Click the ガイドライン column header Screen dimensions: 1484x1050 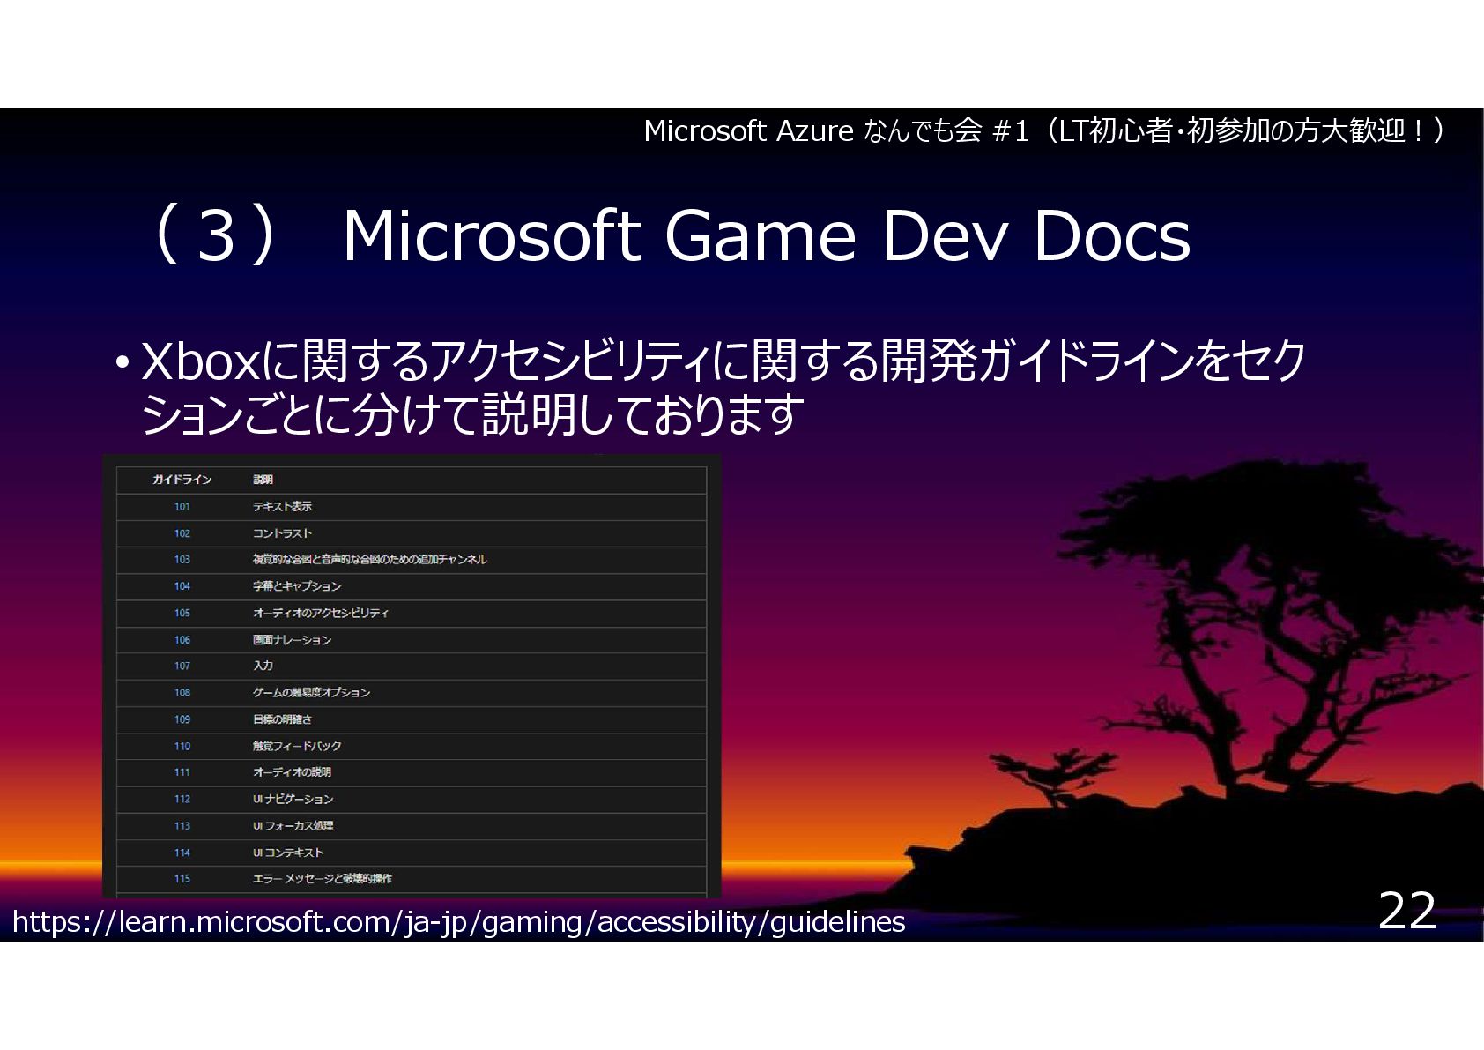pyautogui.click(x=182, y=480)
